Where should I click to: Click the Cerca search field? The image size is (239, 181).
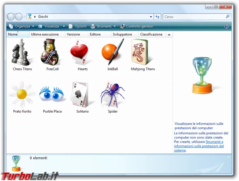tap(194, 17)
